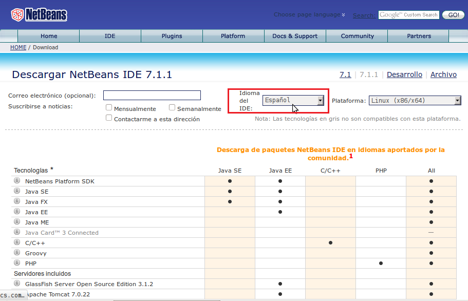The width and height of the screenshot is (468, 301).
Task: Open info icon for NetBeans Platform SDK
Action: [17, 180]
